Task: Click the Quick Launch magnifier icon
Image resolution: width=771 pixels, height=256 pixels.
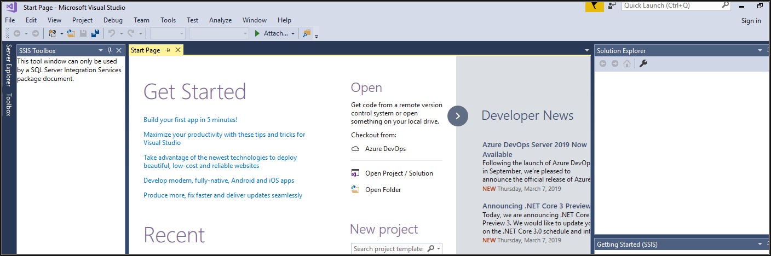Action: click(725, 5)
